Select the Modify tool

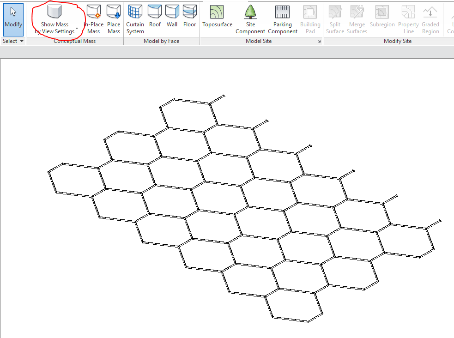[x=13, y=19]
